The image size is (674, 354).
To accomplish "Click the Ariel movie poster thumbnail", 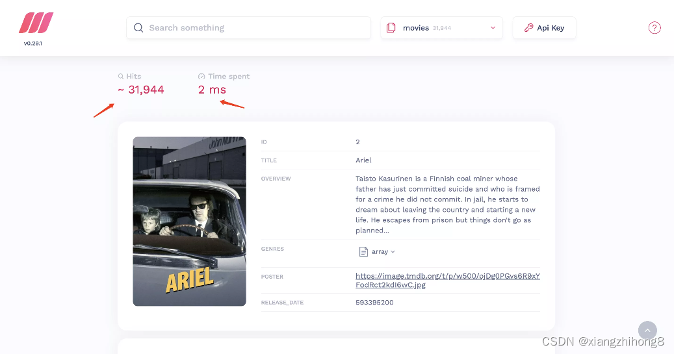I will click(x=190, y=221).
